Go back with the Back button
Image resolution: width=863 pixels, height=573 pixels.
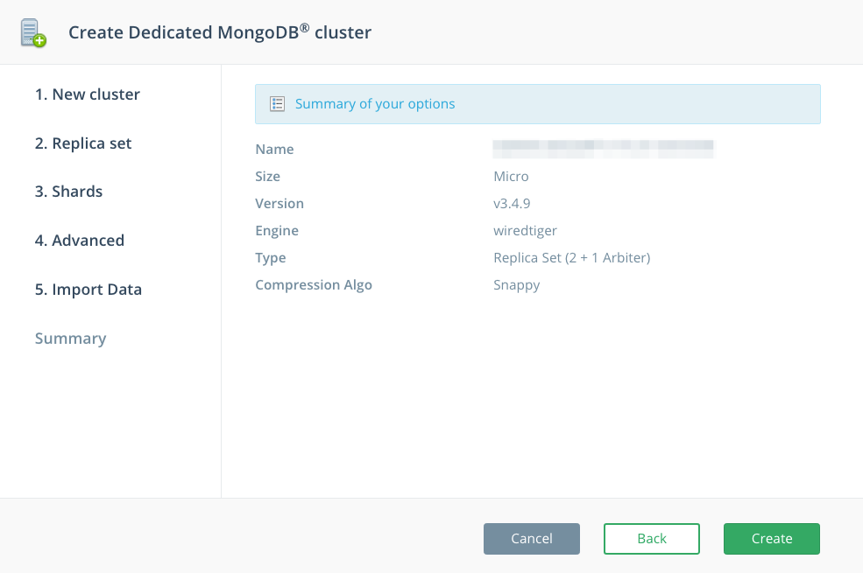(652, 538)
